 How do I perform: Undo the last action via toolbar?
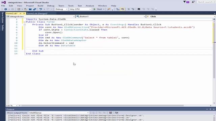click(40, 9)
